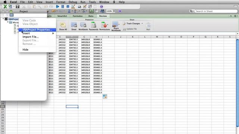The height and width of the screenshot is (134, 239).
Task: Click in the Search in Sheet field
Action: pos(216,11)
